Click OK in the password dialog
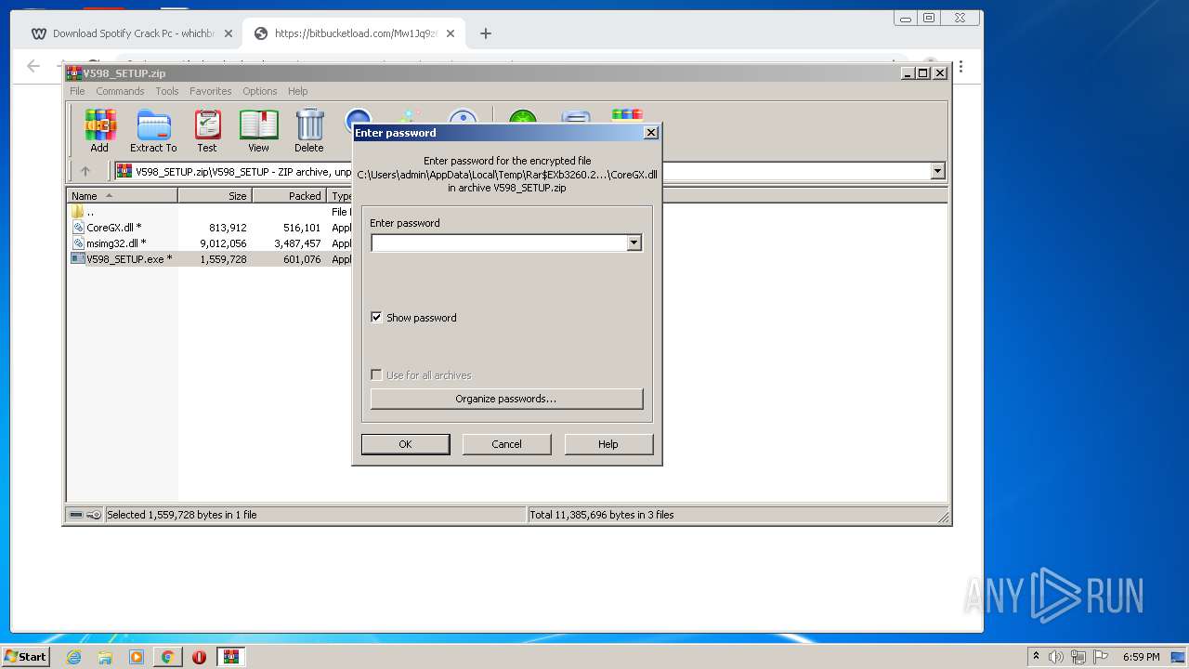1189x669 pixels. [x=405, y=444]
